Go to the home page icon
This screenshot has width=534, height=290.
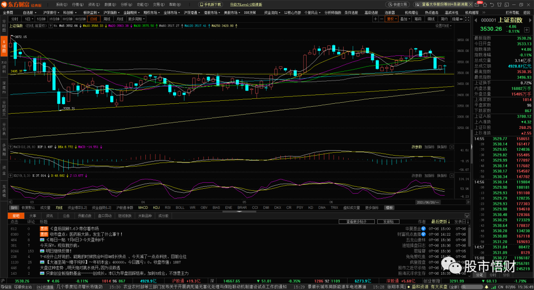pos(484,5)
